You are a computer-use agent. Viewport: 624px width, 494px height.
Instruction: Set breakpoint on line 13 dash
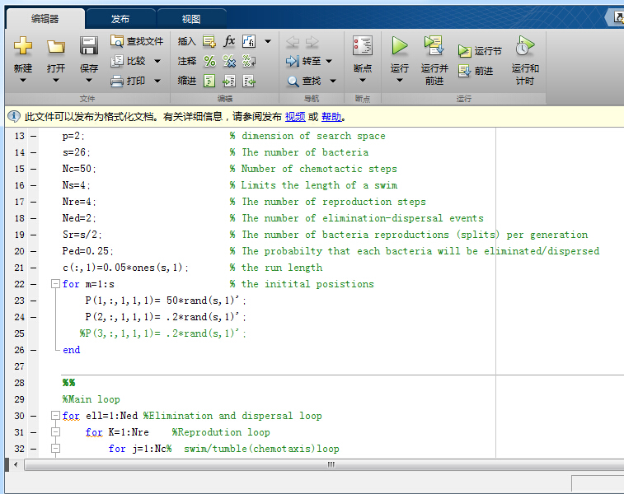[x=34, y=136]
